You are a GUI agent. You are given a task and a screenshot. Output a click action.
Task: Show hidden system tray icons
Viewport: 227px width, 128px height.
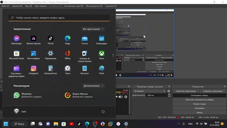point(179,124)
